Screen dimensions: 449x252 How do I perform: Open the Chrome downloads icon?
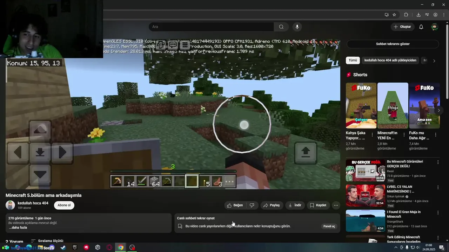point(418,15)
